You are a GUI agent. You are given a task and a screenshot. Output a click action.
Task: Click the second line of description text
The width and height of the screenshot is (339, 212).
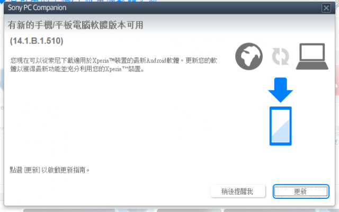(77, 69)
